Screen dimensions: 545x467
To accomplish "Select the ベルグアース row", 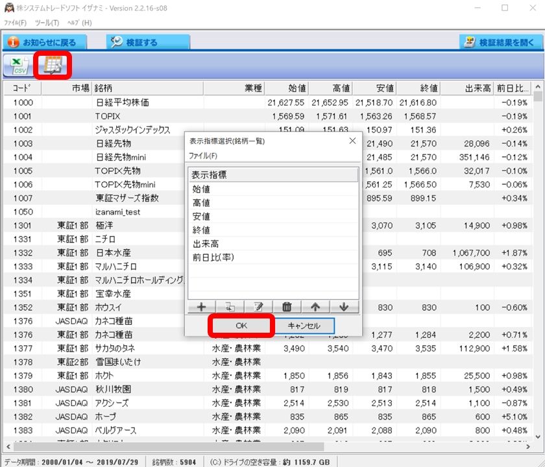I will click(x=267, y=431).
